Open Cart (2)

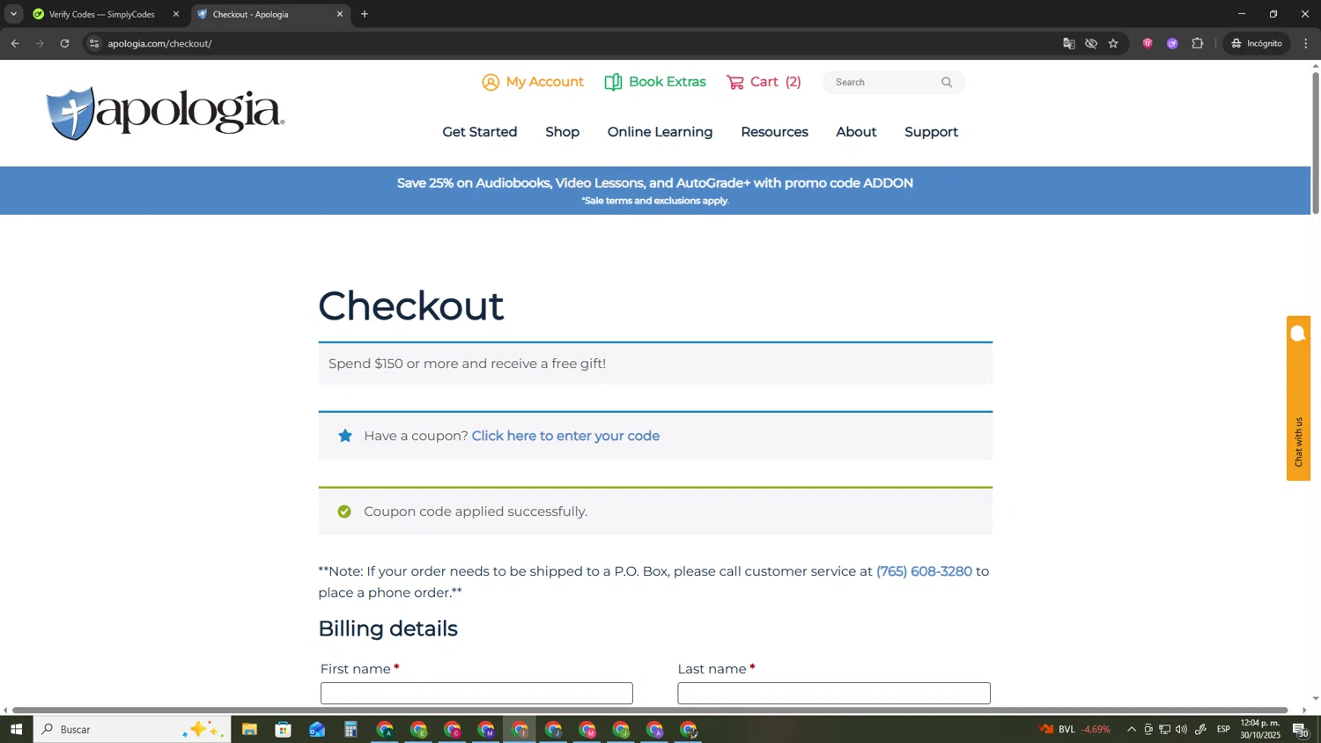tap(764, 82)
